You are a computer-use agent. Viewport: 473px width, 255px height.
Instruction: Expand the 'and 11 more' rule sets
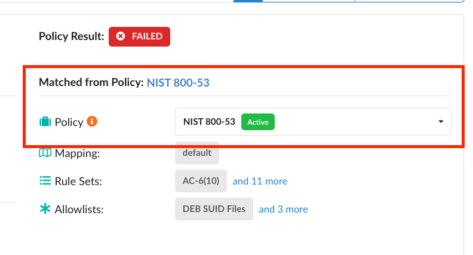tap(260, 181)
